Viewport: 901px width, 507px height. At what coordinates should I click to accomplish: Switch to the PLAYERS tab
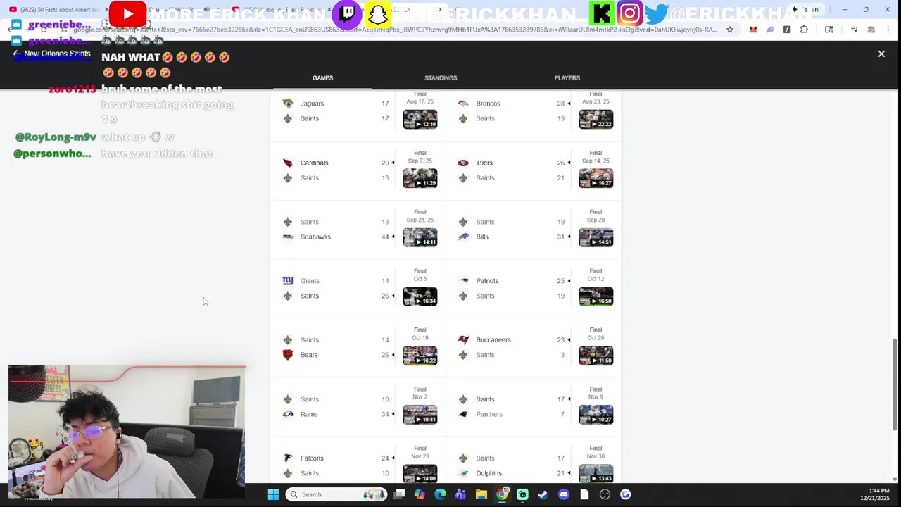[x=567, y=78]
